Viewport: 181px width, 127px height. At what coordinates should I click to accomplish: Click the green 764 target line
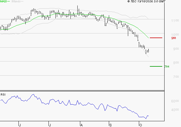point(156,66)
